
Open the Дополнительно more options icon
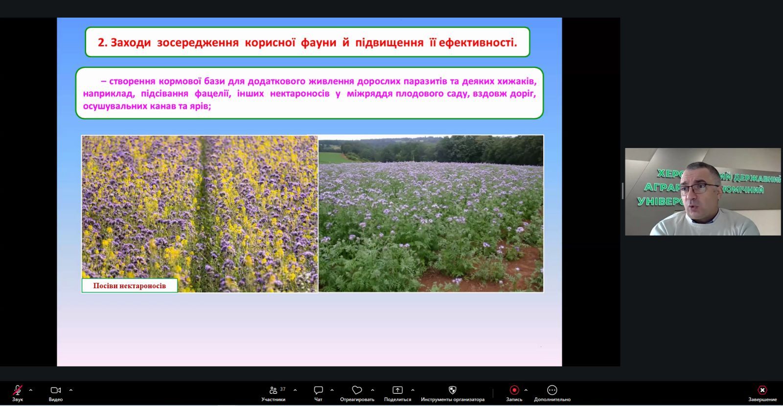point(552,390)
